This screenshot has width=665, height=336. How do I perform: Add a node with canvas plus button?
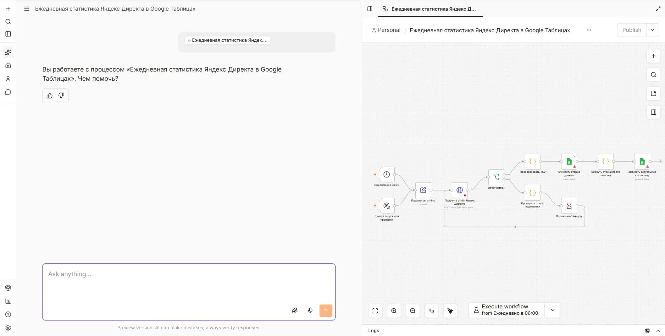pos(654,56)
